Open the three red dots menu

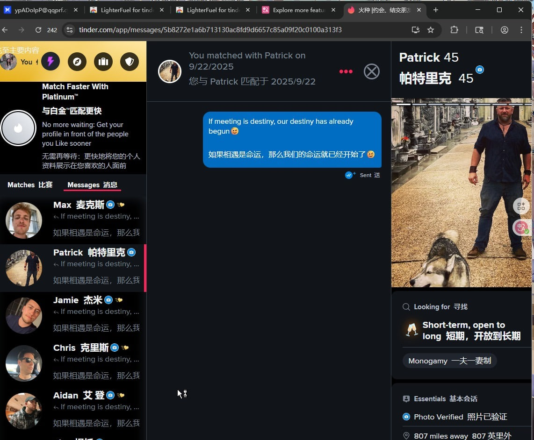pos(346,71)
